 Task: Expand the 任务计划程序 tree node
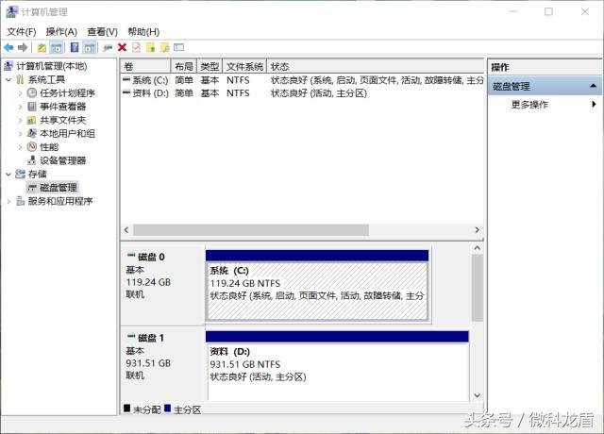click(20, 93)
